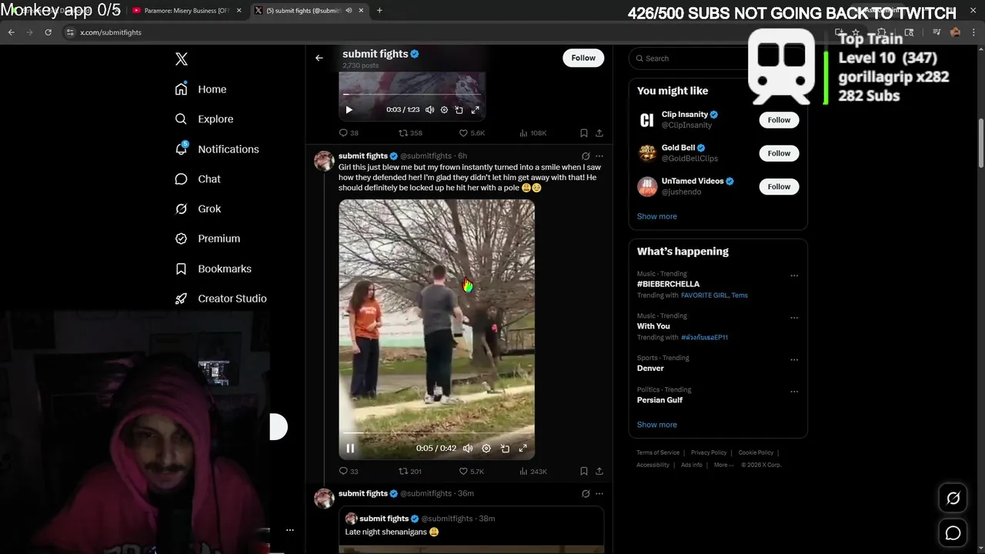The image size is (985, 554).
Task: Open the Privacy Policy footer link
Action: 708,452
